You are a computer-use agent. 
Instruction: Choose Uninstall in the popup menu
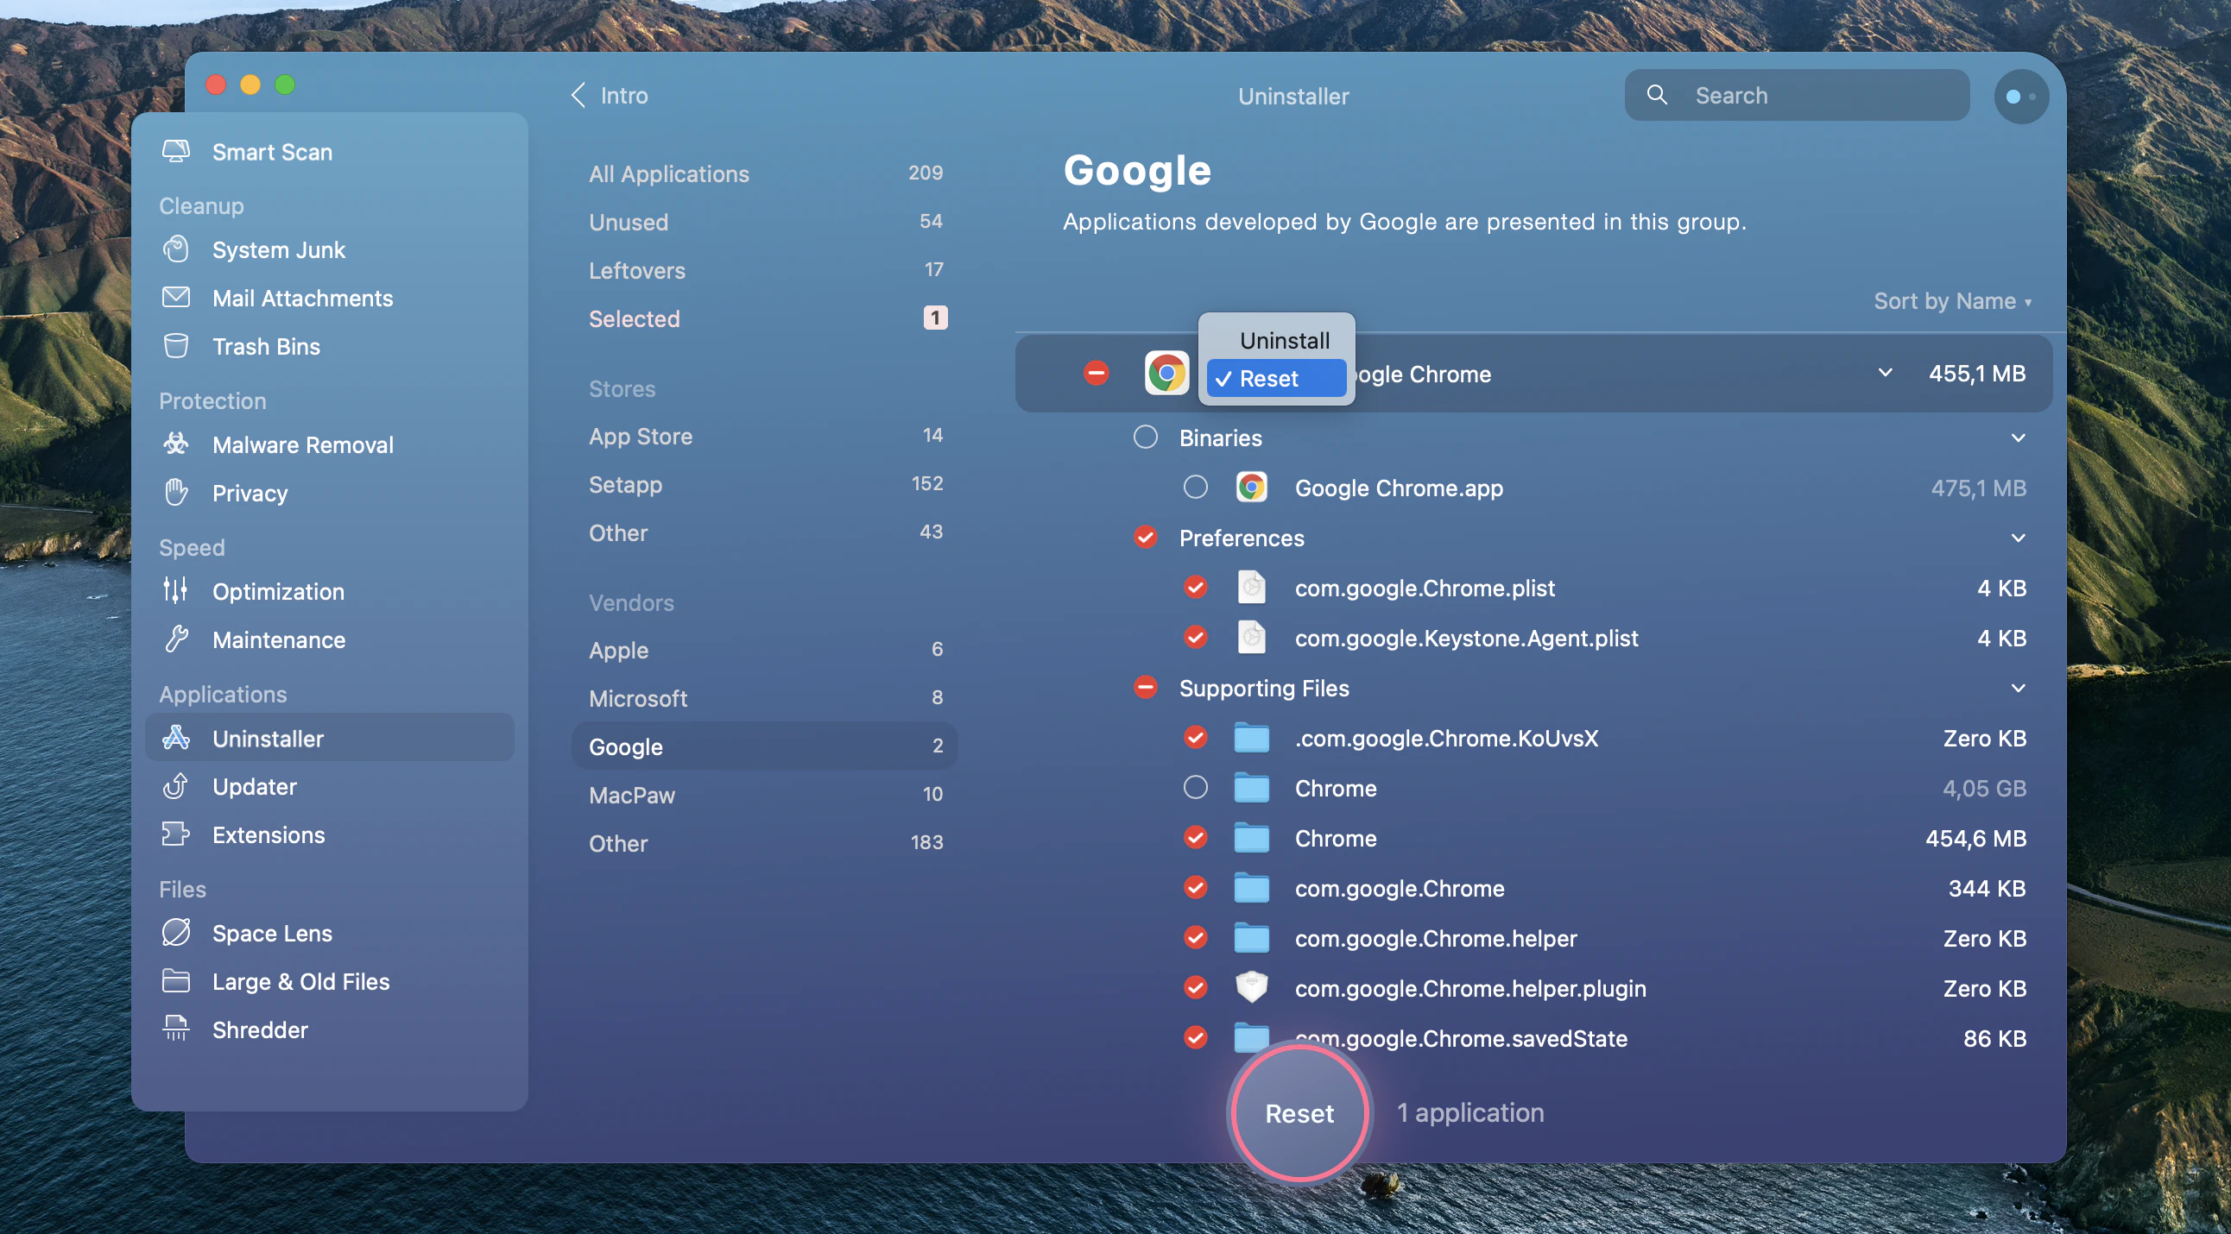1284,340
